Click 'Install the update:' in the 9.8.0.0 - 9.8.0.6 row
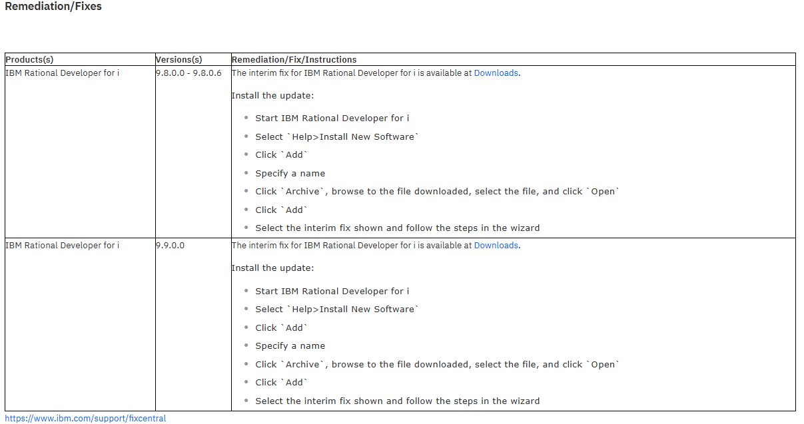Viewport: 804px width, 424px height. tap(272, 96)
